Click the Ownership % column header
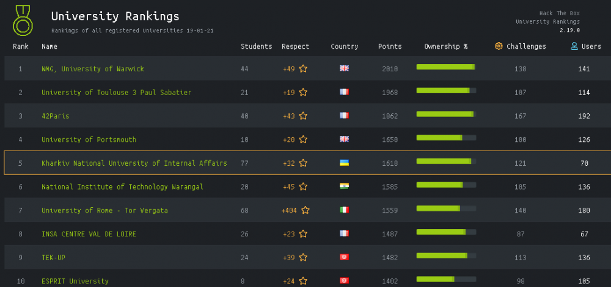611x287 pixels. 445,46
